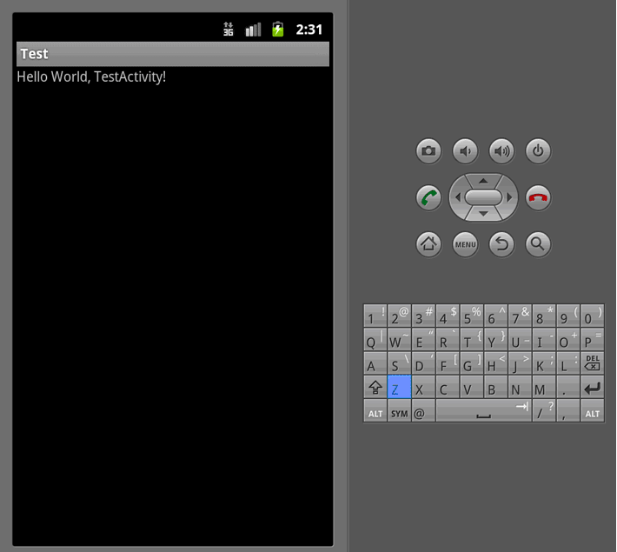The height and width of the screenshot is (552, 617).
Task: Click the MENU button
Action: [465, 244]
